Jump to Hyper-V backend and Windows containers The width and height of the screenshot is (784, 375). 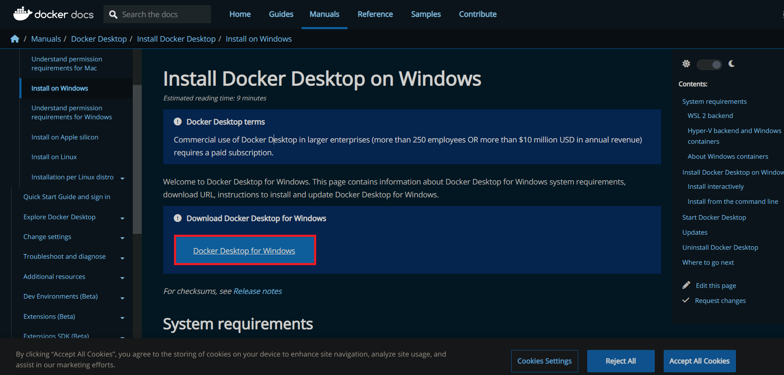pyautogui.click(x=734, y=136)
